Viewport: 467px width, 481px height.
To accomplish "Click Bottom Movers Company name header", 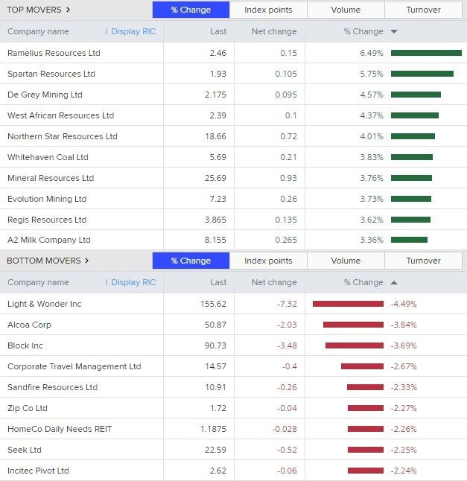I will [38, 282].
